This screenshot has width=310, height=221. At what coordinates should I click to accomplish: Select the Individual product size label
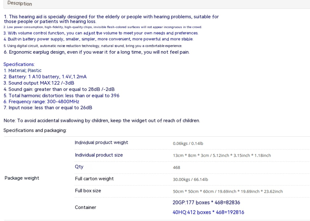99,155
